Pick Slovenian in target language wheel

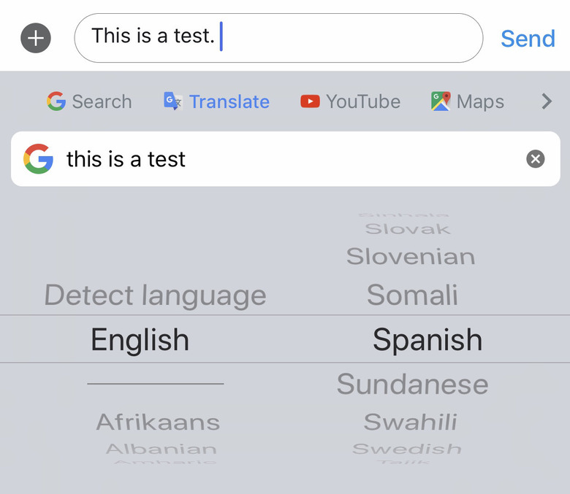(x=411, y=257)
